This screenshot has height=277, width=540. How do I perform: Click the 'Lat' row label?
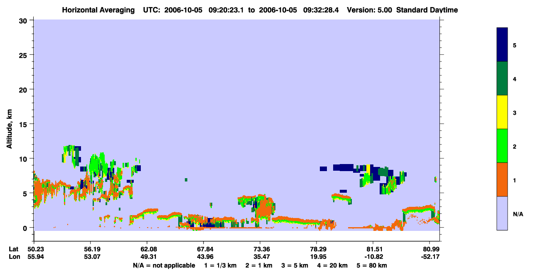pyautogui.click(x=13, y=249)
